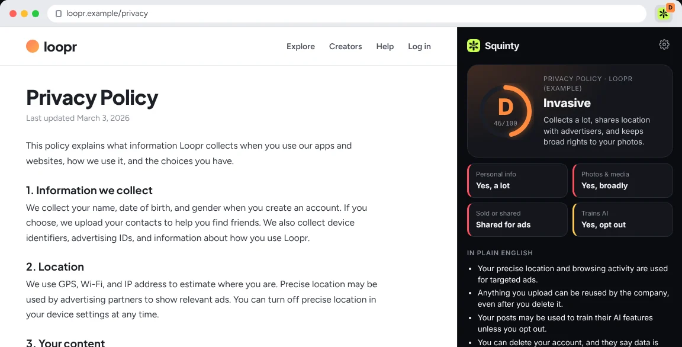Open Squinty panel settings gear
Screen dimensions: 682x347
(x=664, y=44)
